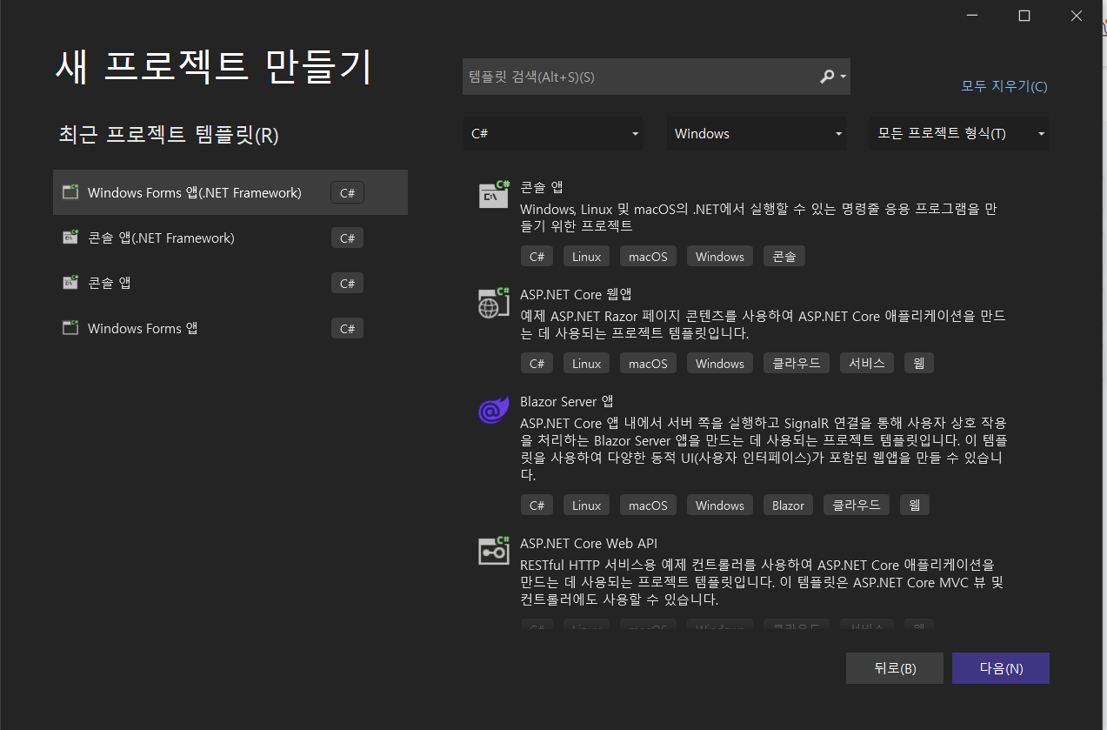This screenshot has width=1107, height=730.
Task: Click C# badge of Windows Forms 앱(.NET Framework)
Action: [347, 192]
